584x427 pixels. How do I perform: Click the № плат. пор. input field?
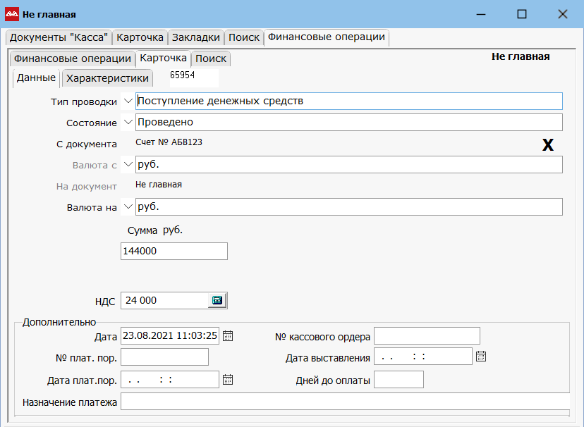click(164, 357)
